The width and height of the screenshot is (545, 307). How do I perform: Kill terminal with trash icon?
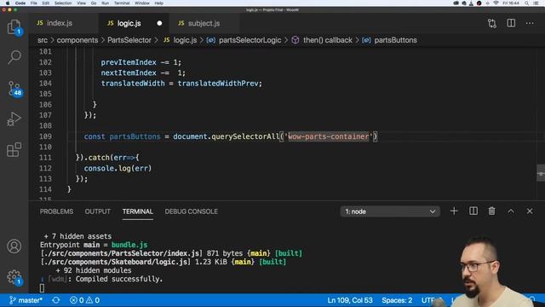(x=491, y=211)
